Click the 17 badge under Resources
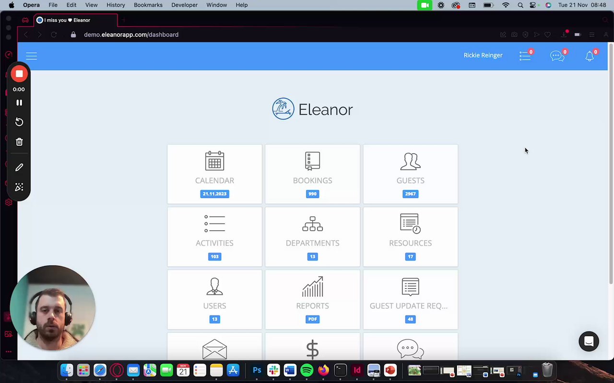Viewport: 614px width, 383px height. [410, 257]
